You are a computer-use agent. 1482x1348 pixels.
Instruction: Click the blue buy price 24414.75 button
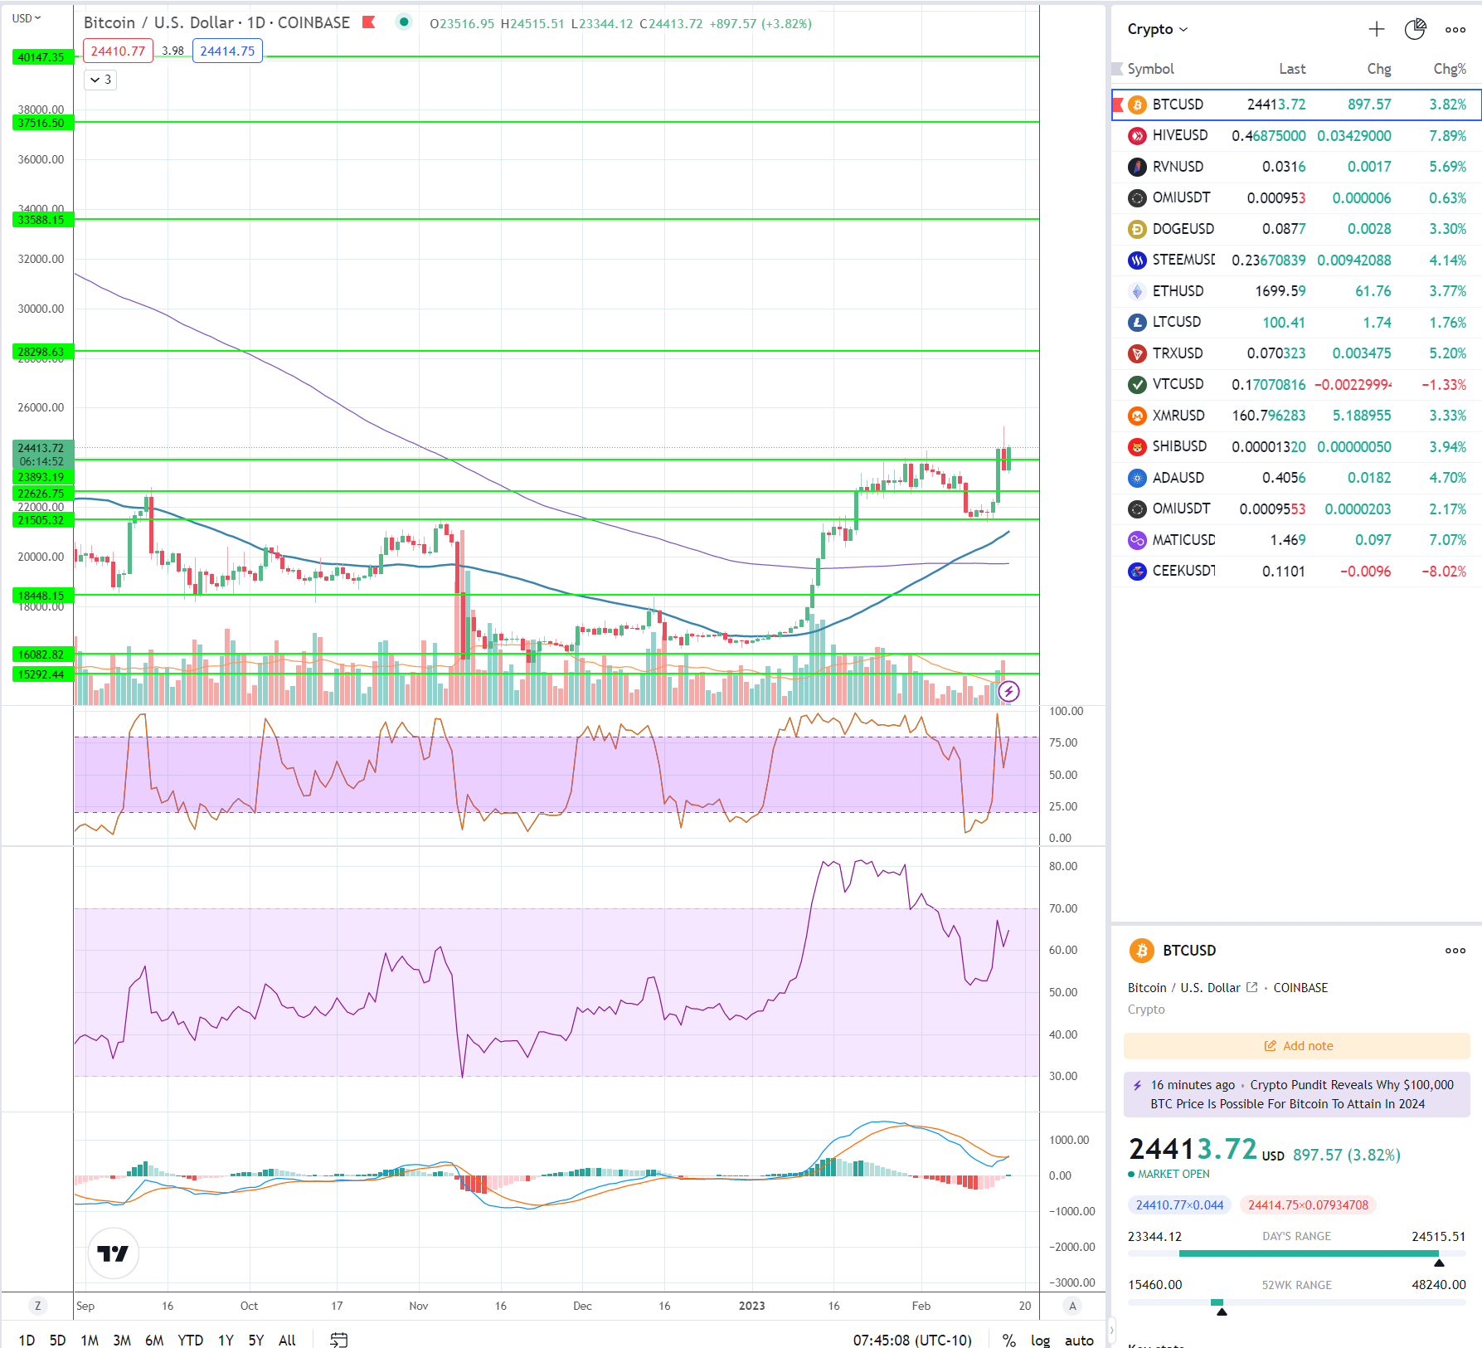[227, 51]
